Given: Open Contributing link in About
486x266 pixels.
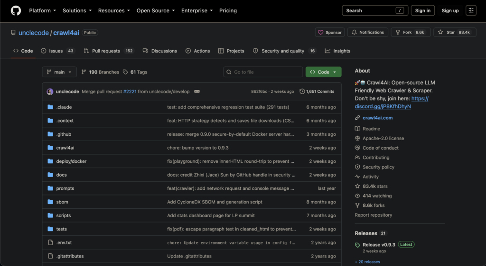Looking at the screenshot, I should point(372,157).
